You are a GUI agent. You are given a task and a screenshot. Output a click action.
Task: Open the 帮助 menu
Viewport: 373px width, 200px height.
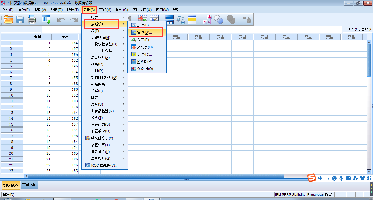pos(177,10)
